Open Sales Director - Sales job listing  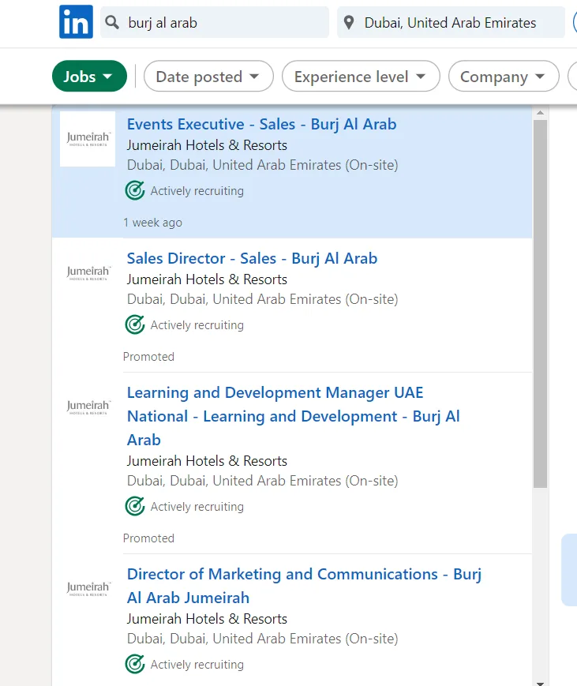click(x=252, y=259)
